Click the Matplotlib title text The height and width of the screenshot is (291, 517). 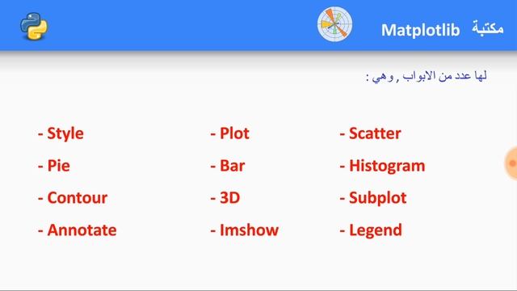coord(420,31)
